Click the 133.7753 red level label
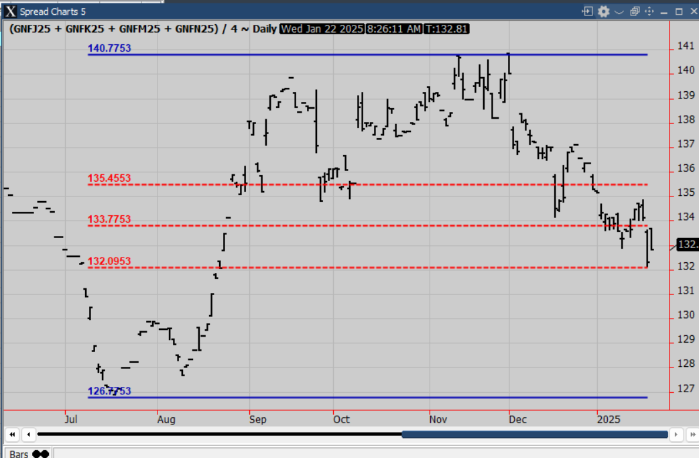This screenshot has width=699, height=458. coord(109,219)
